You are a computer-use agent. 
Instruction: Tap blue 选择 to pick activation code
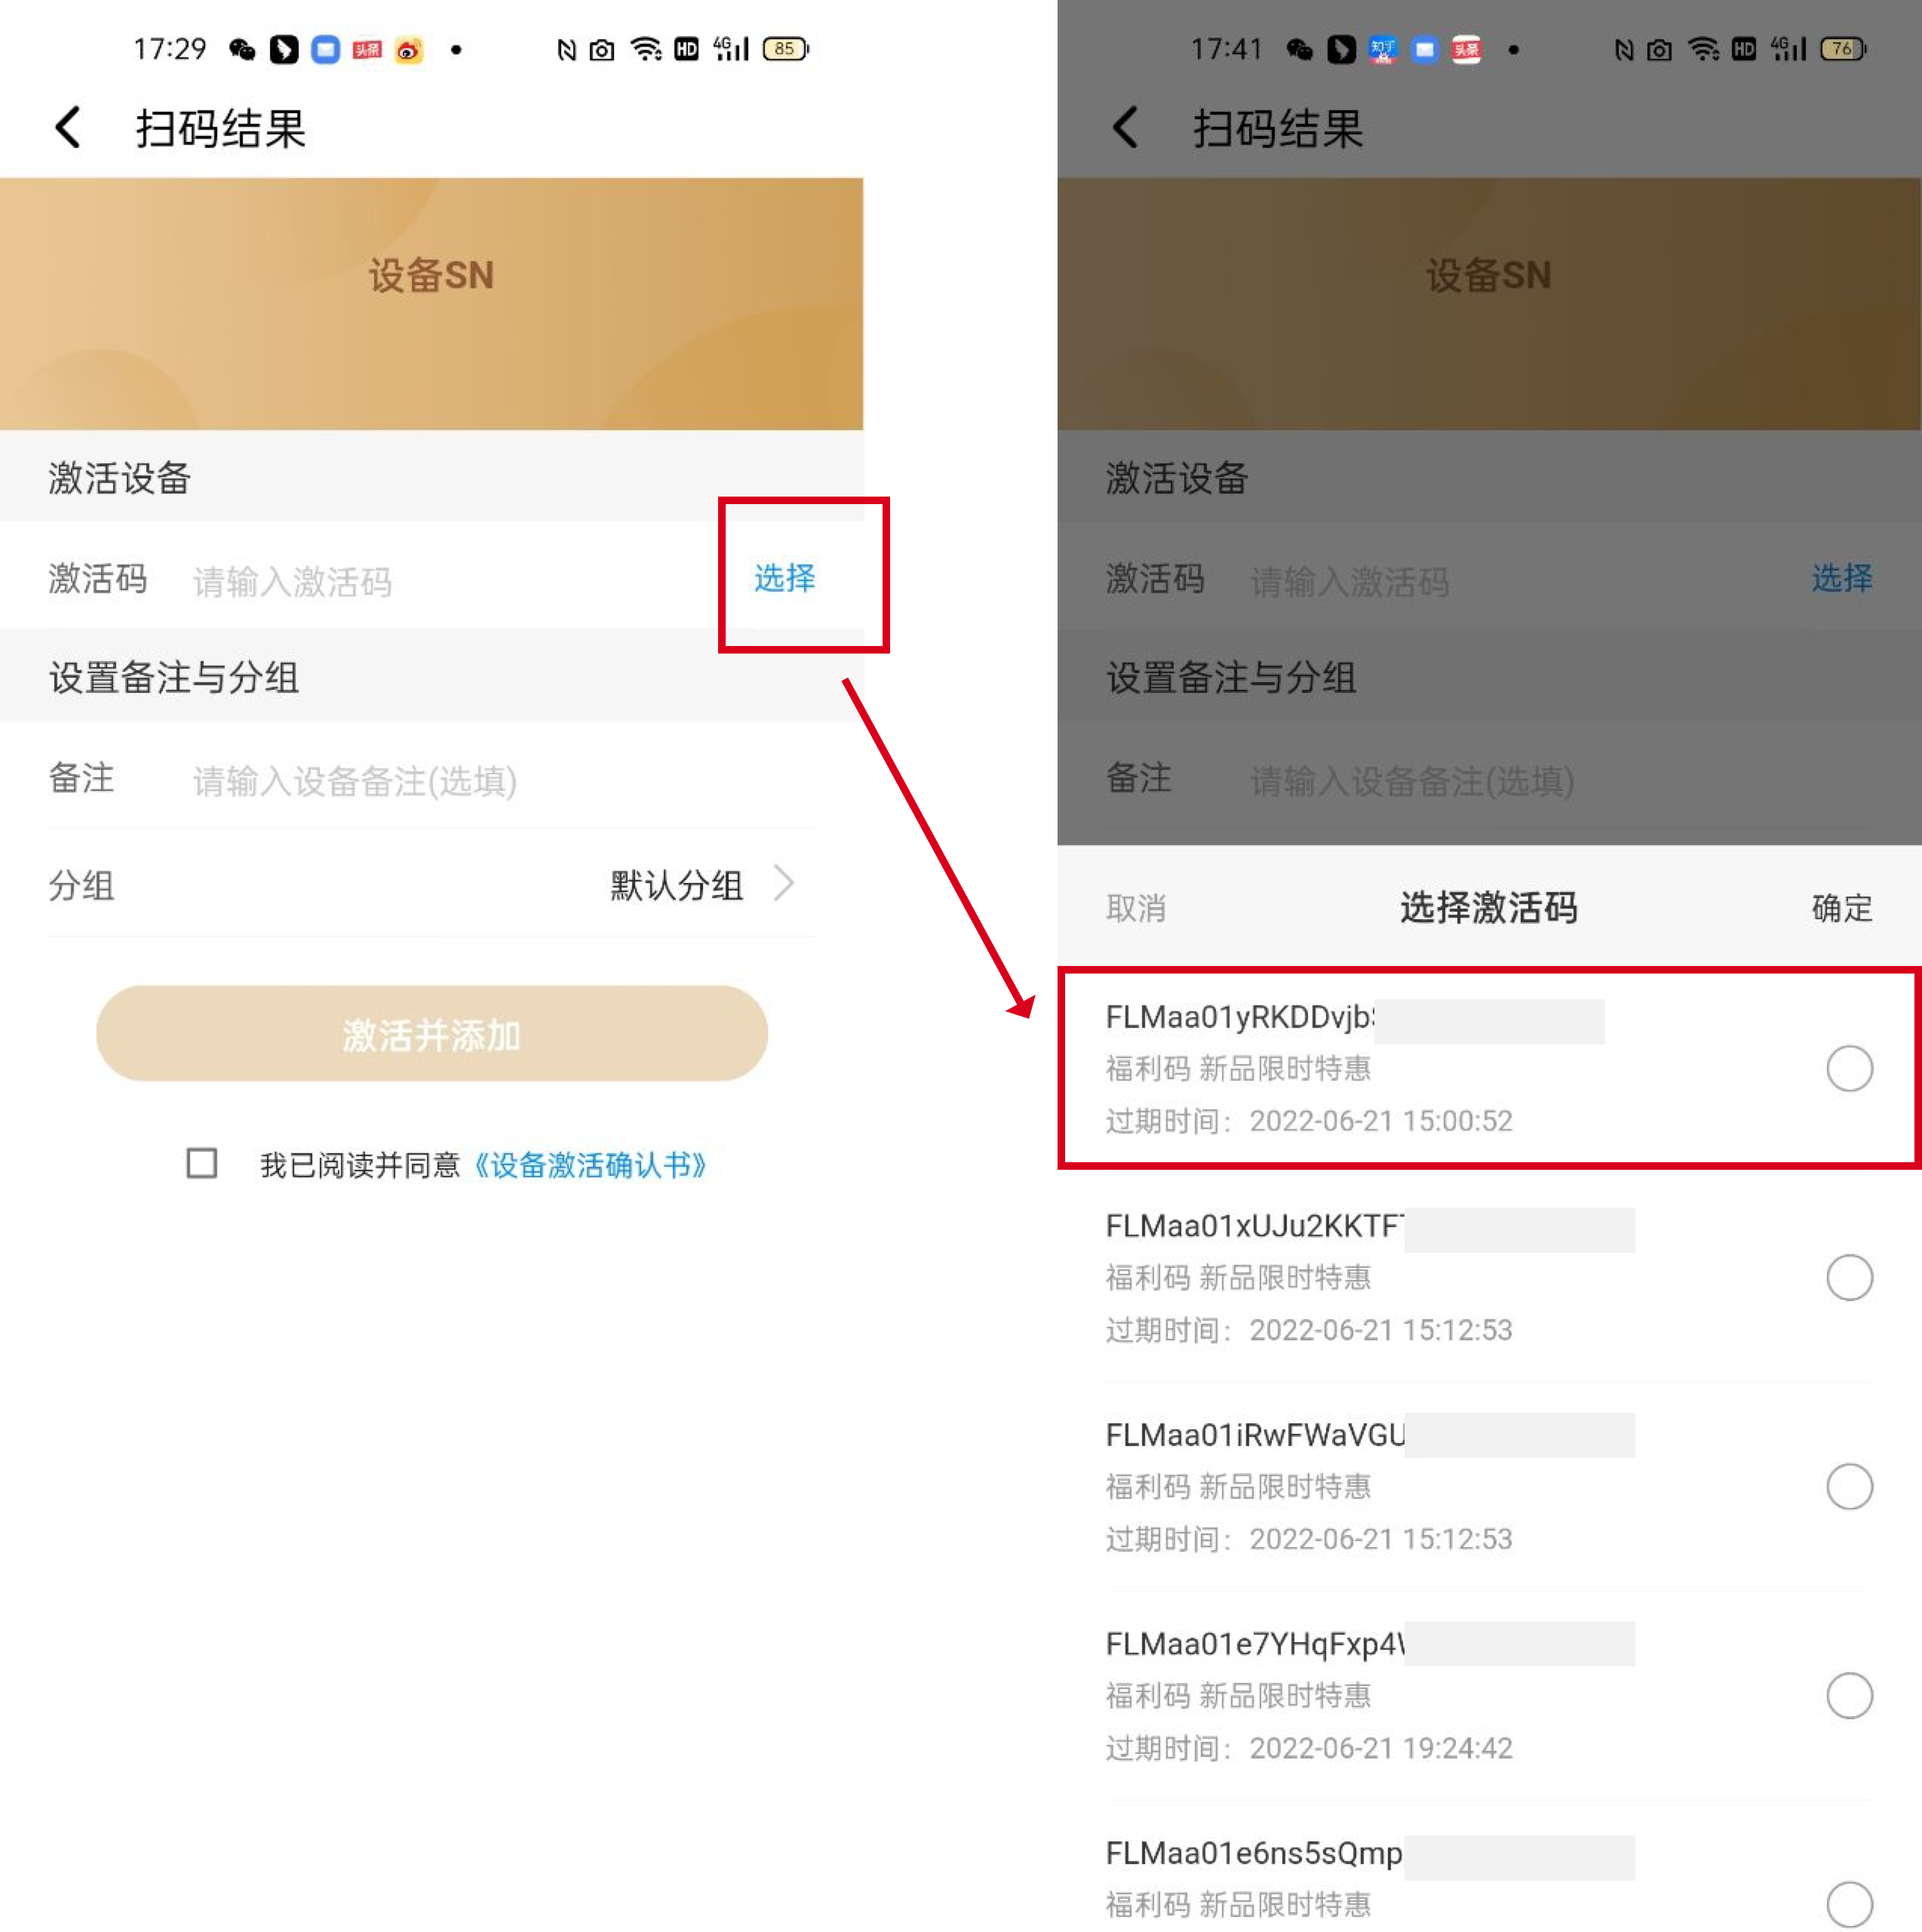(784, 578)
